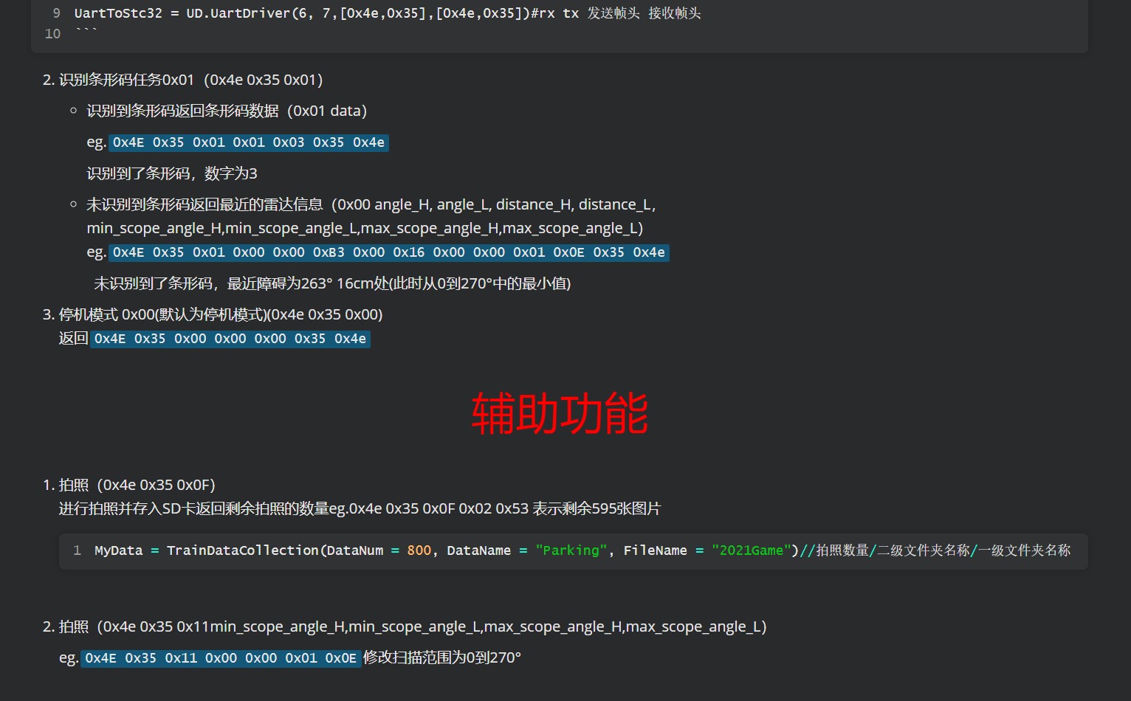Image resolution: width=1131 pixels, height=701 pixels.
Task: Click inline code '0x4E 0x35 0x11 0x00 0x00 0x01 0x0E'
Action: point(221,657)
